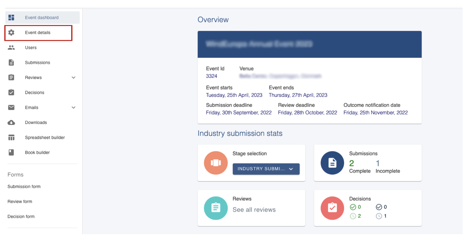469x242 pixels.
Task: Open Downloads in the sidebar
Action: (x=43, y=123)
